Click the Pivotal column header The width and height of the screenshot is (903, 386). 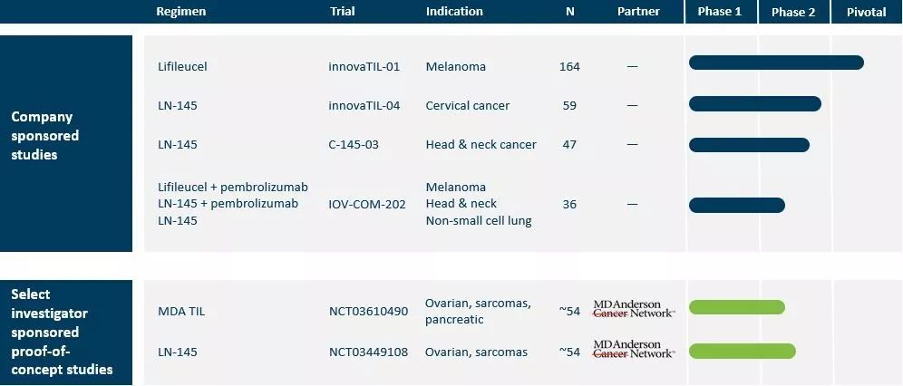click(x=866, y=12)
